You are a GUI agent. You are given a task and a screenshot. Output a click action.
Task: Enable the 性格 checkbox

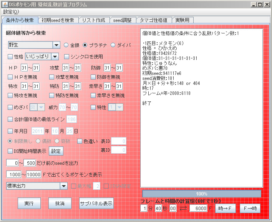[10, 56]
